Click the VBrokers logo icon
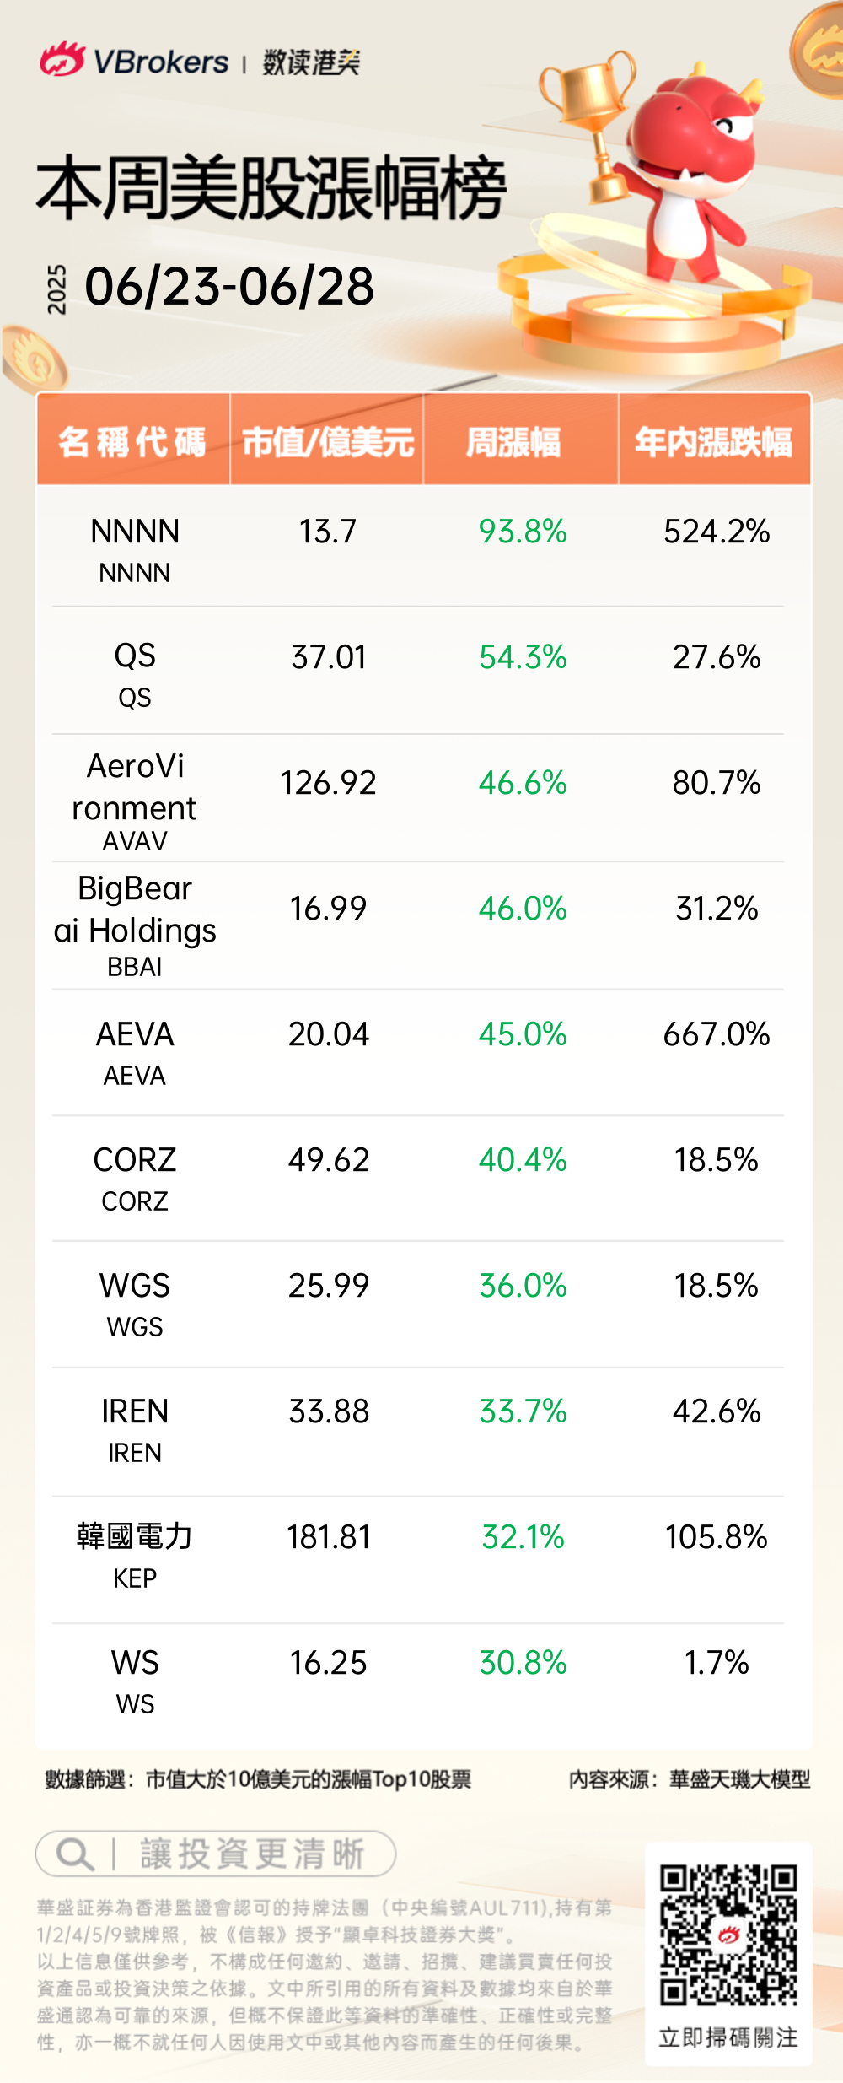The height and width of the screenshot is (2083, 843). pyautogui.click(x=62, y=60)
